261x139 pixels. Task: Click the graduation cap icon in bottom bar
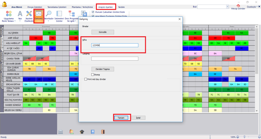(x=82, y=132)
